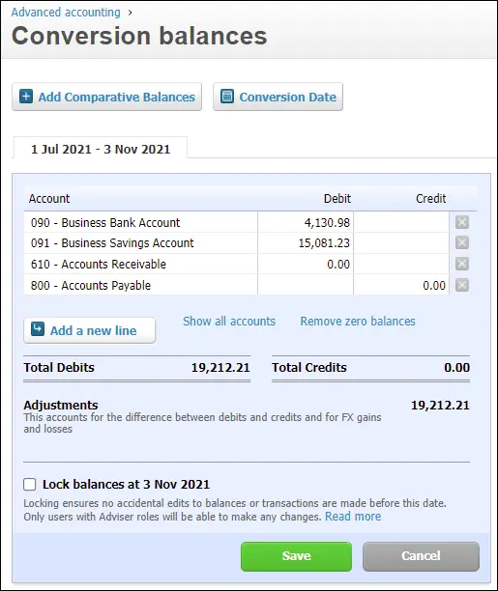The width and height of the screenshot is (498, 591).
Task: Select the 610 - Accounts Receivable name
Action: [x=99, y=264]
